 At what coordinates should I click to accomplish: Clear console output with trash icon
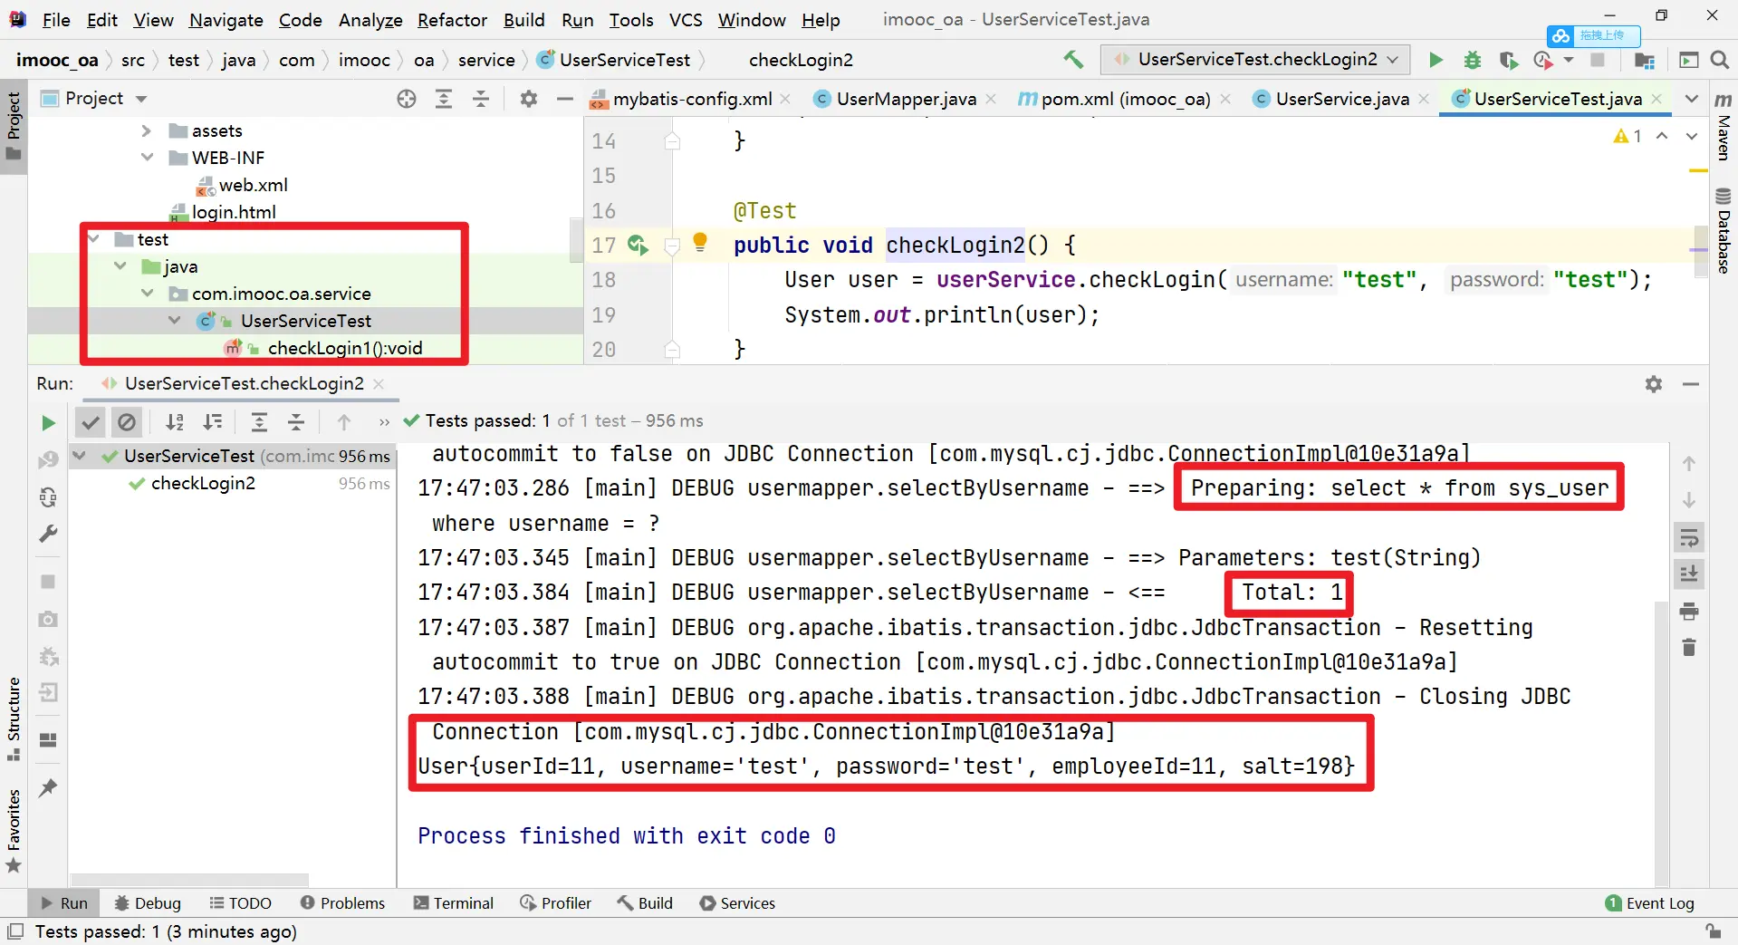point(1689,647)
